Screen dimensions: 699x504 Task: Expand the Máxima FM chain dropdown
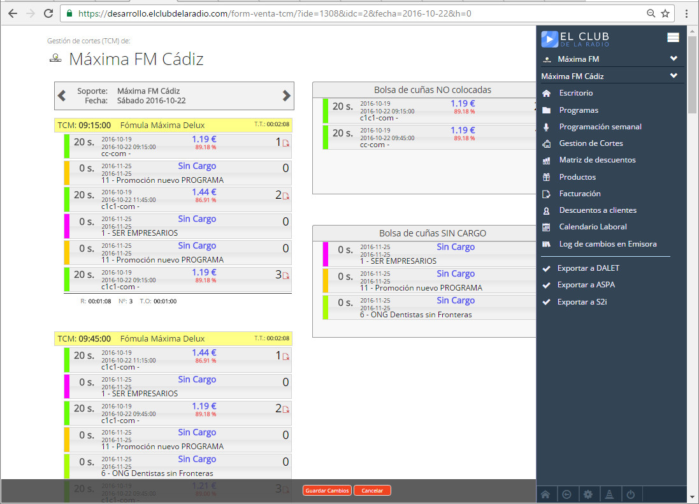pos(674,59)
